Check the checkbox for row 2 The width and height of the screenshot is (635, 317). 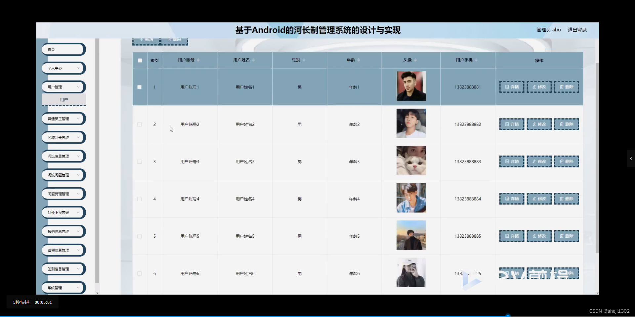[x=139, y=124]
